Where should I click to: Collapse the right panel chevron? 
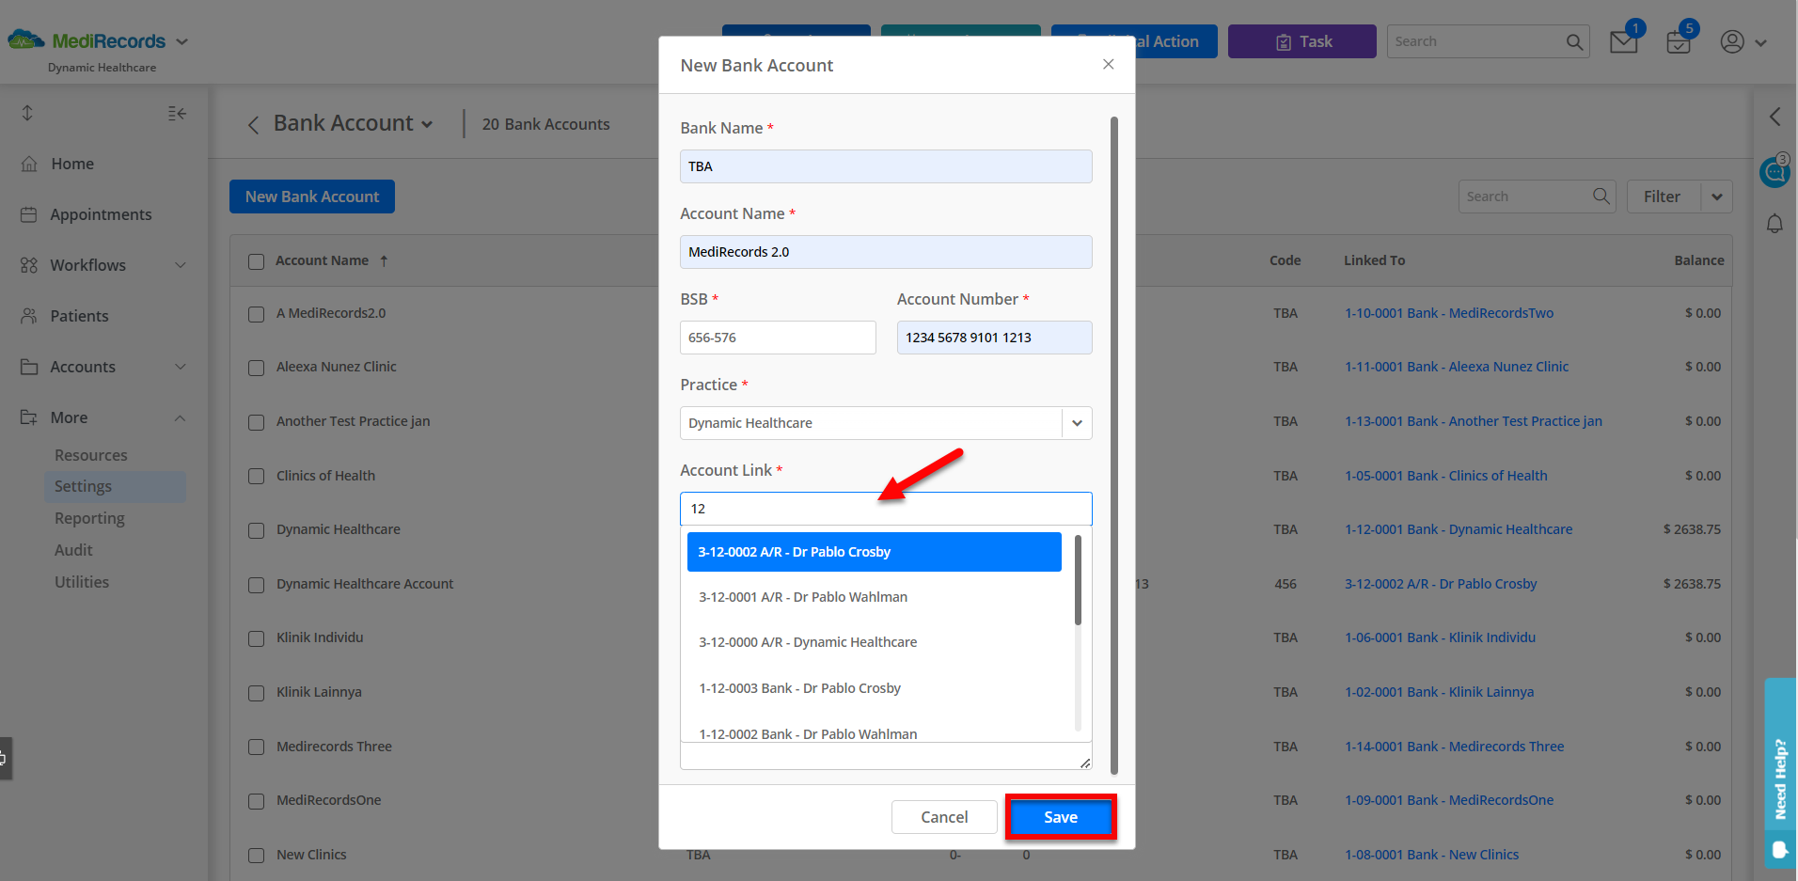point(1774,117)
